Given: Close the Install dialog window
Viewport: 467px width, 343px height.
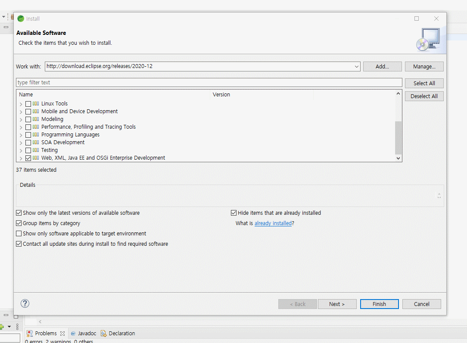Looking at the screenshot, I should (x=436, y=19).
